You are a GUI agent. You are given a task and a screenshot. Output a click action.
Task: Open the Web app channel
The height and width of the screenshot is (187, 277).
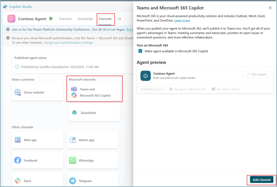pyautogui.click(x=37, y=139)
